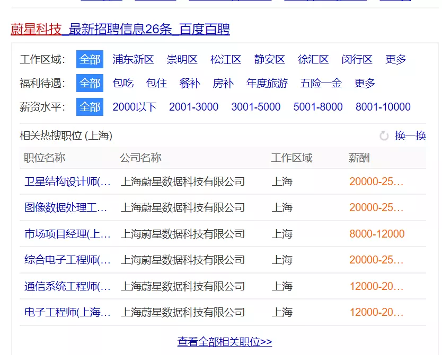Expand 更多 in the 福利待遇 row
Screen dimensions: 442x355
tap(365, 83)
